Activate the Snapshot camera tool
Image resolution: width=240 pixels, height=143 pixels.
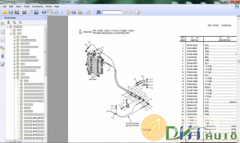[x=74, y=12]
